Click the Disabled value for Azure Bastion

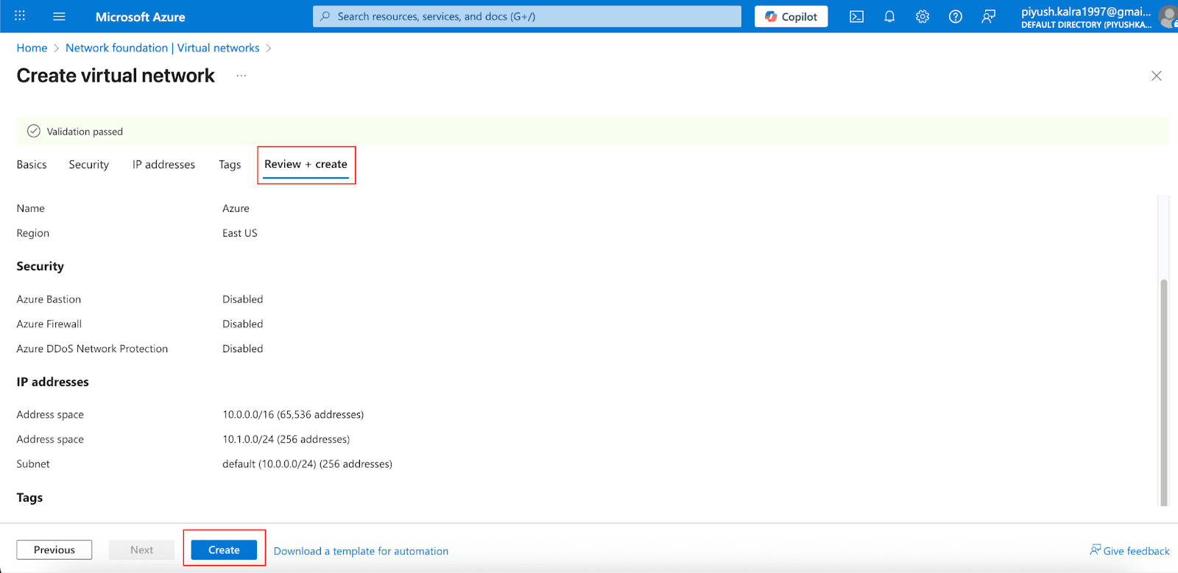[x=243, y=299]
